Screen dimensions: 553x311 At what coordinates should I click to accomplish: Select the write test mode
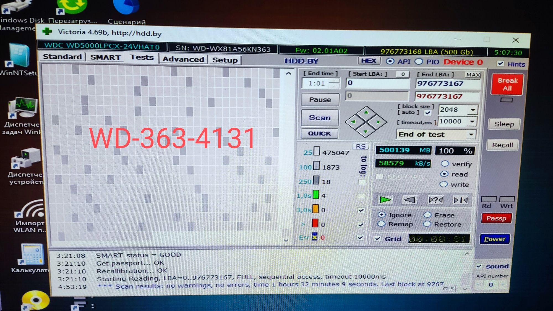coord(444,184)
